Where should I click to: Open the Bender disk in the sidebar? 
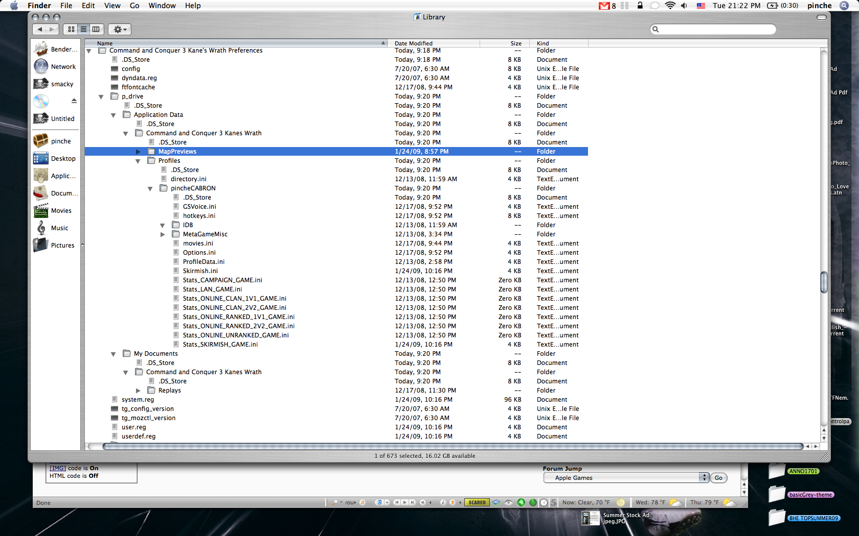click(55, 50)
